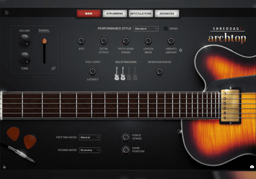The height and width of the screenshot is (179, 256).
Task: Click the VIBRATO AMOUNT knob
Action: click(x=171, y=40)
